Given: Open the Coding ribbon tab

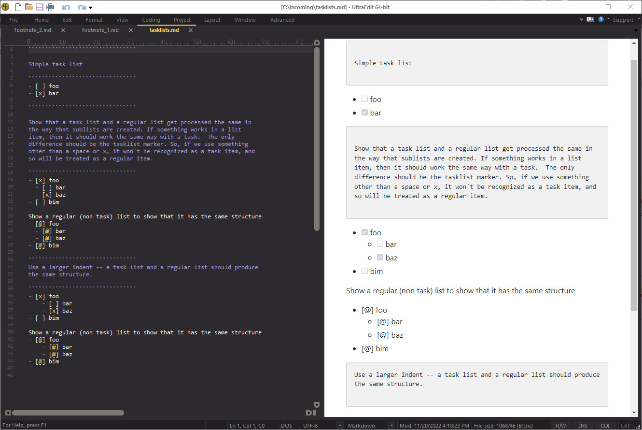Looking at the screenshot, I should point(151,20).
